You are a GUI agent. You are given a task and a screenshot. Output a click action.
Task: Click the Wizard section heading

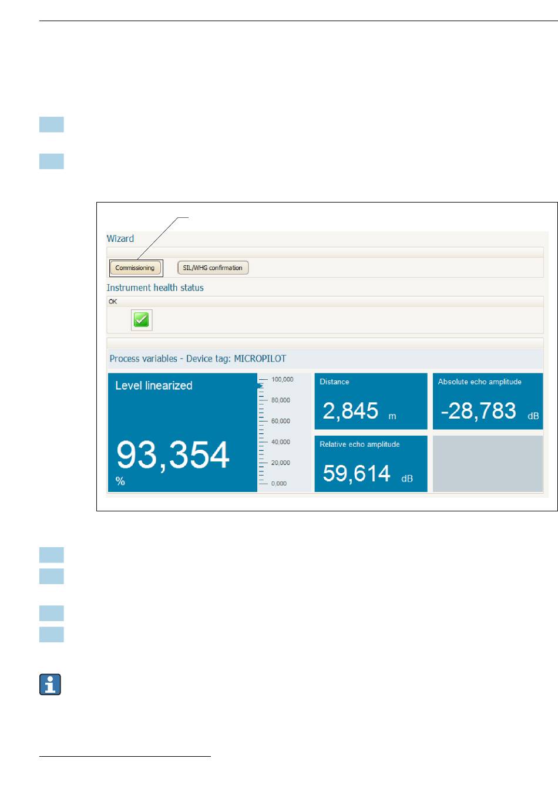tap(120, 238)
